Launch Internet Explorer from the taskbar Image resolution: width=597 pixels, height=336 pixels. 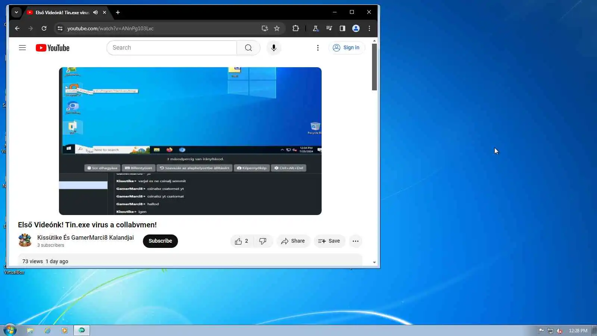47,330
